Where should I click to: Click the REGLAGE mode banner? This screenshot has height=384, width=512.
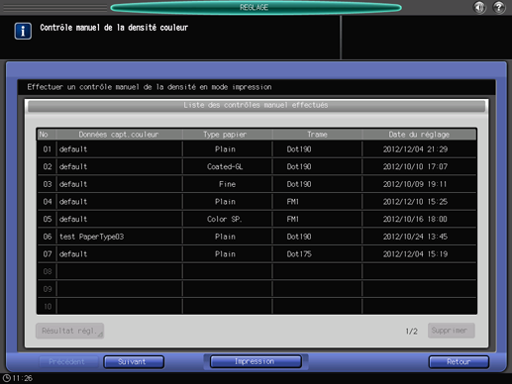coord(256,7)
